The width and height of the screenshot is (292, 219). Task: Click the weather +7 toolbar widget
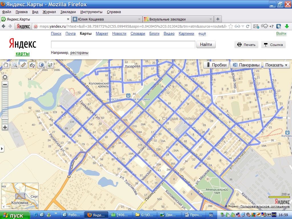tap(267, 26)
